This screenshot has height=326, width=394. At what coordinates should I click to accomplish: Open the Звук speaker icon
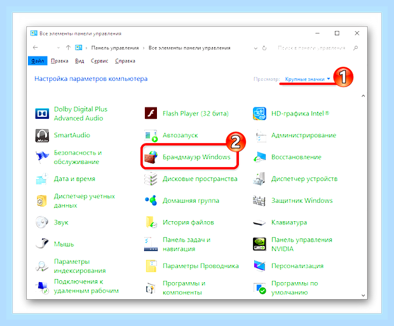pyautogui.click(x=42, y=222)
